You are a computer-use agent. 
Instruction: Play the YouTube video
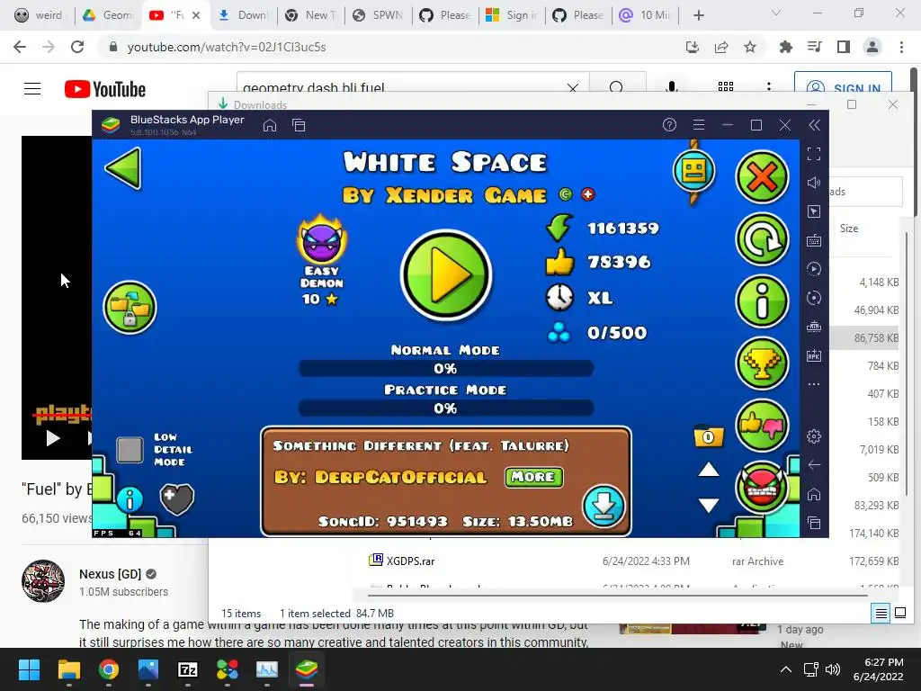pos(53,438)
